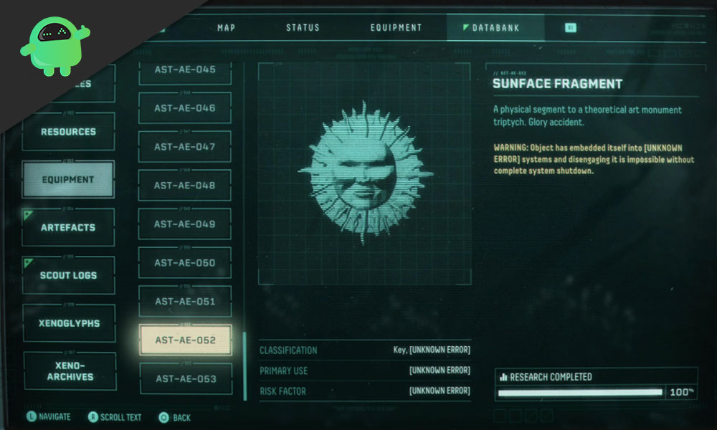Click the R stick Scroll Text icon
This screenshot has width=717, height=430.
[92, 417]
